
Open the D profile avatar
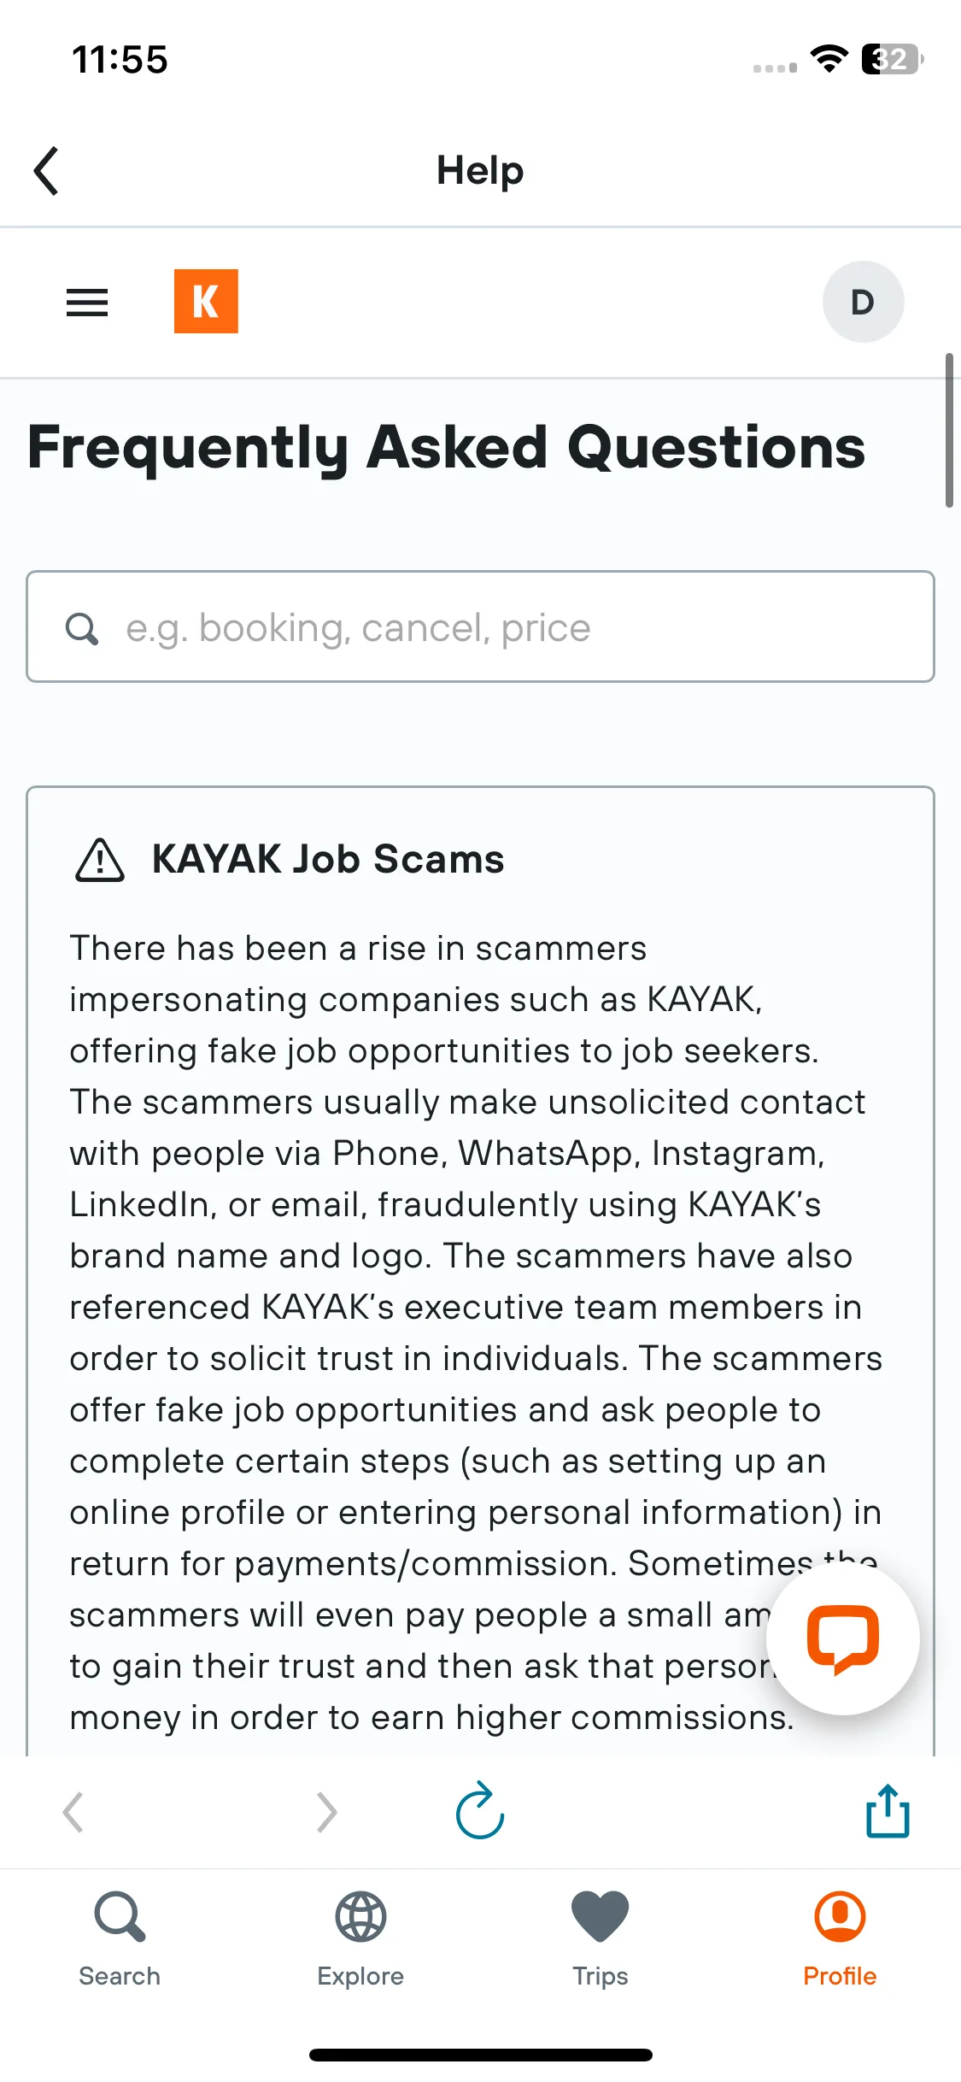pyautogui.click(x=863, y=302)
